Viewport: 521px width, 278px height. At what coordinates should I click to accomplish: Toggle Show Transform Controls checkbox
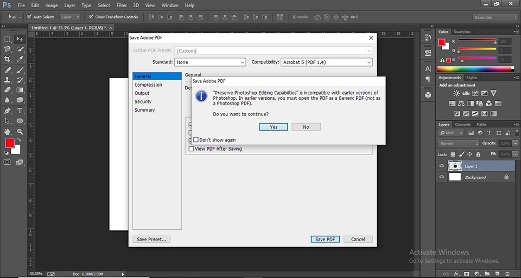tap(91, 17)
